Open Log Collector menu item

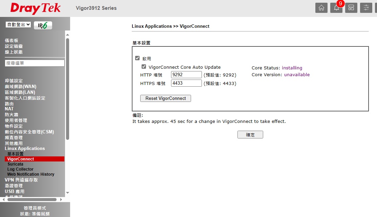pyautogui.click(x=20, y=169)
